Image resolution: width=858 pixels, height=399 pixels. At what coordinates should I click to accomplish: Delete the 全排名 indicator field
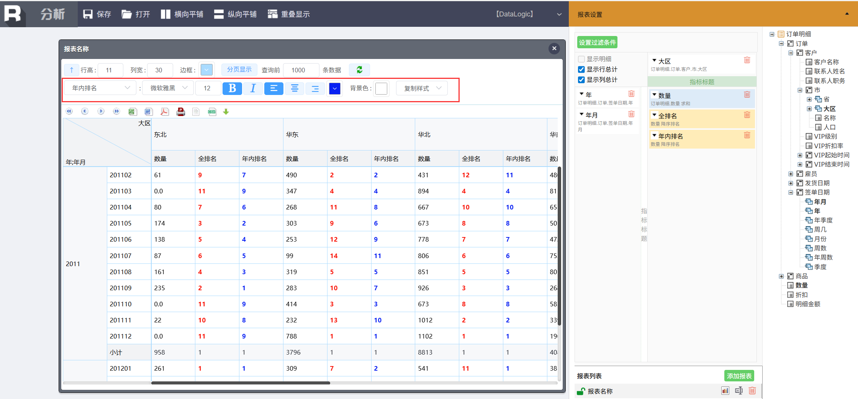point(747,115)
